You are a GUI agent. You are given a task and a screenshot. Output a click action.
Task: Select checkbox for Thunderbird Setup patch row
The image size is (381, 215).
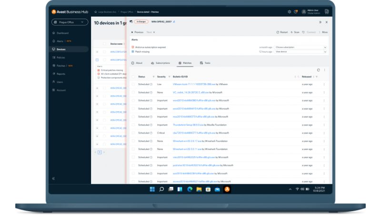point(133,125)
